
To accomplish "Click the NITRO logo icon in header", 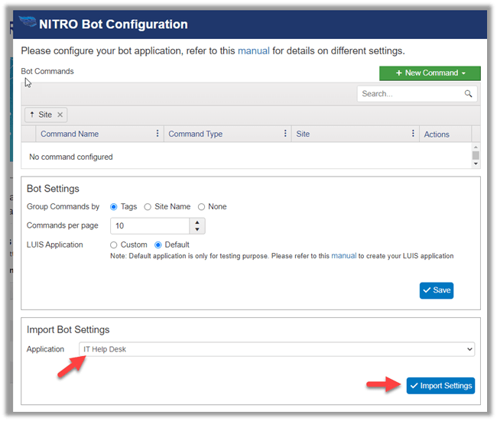I will pos(28,21).
